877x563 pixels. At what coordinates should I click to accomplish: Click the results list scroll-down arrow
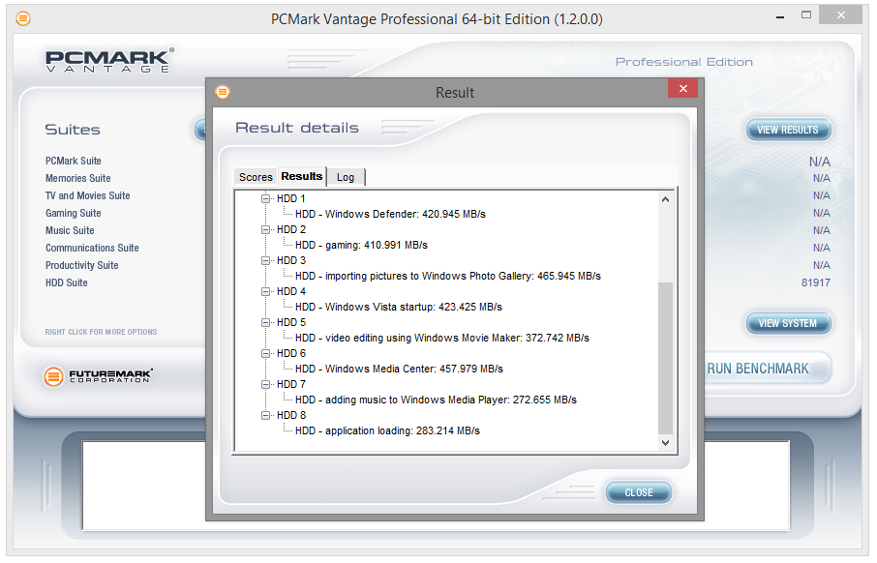pos(665,443)
